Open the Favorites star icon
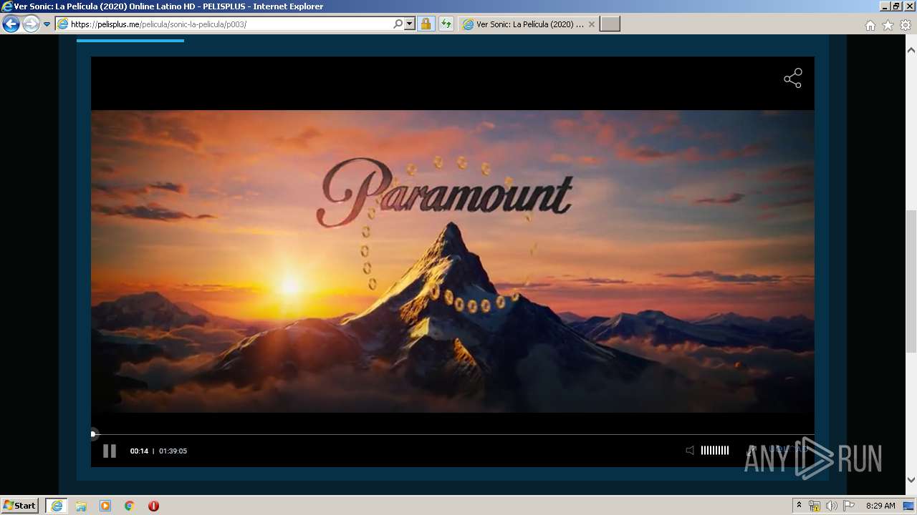 888,25
